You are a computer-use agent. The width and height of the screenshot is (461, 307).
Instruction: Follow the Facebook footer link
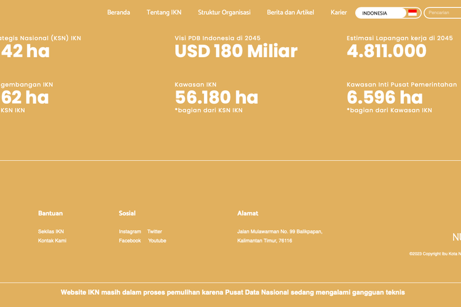[x=130, y=241]
